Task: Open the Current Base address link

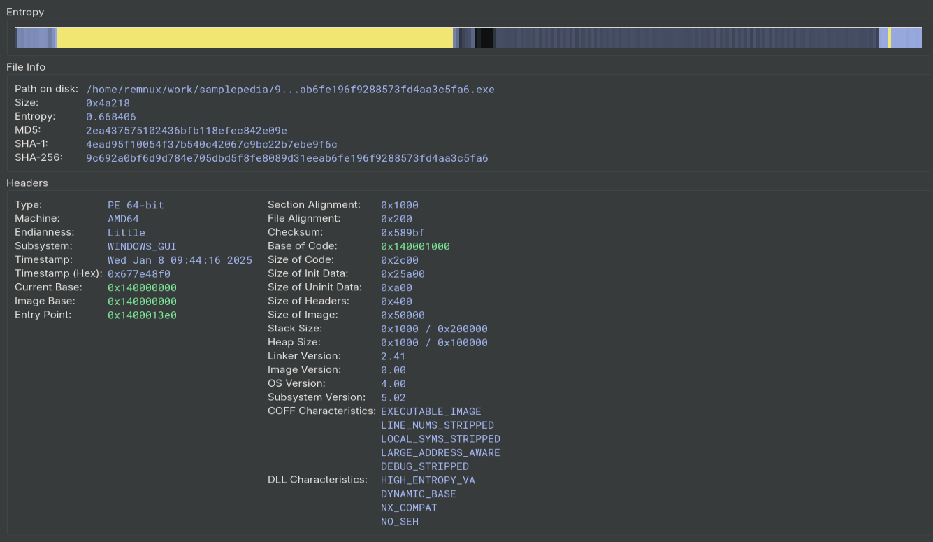Action: point(142,287)
